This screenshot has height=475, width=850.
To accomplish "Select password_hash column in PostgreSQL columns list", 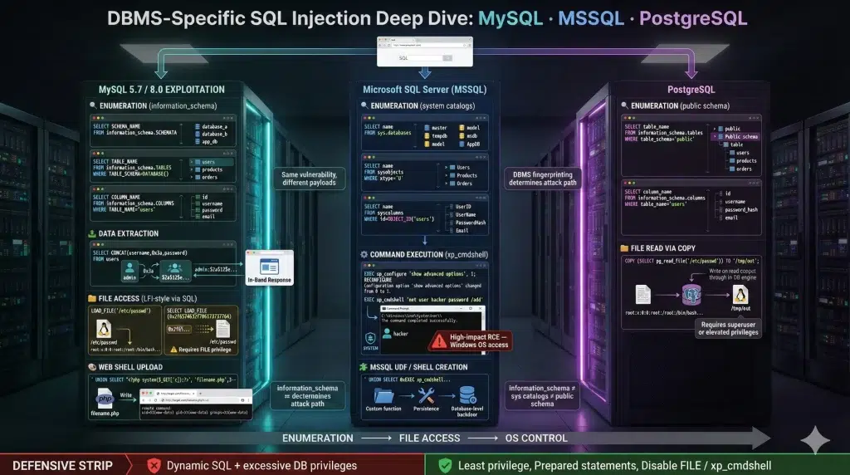I will pyautogui.click(x=738, y=209).
